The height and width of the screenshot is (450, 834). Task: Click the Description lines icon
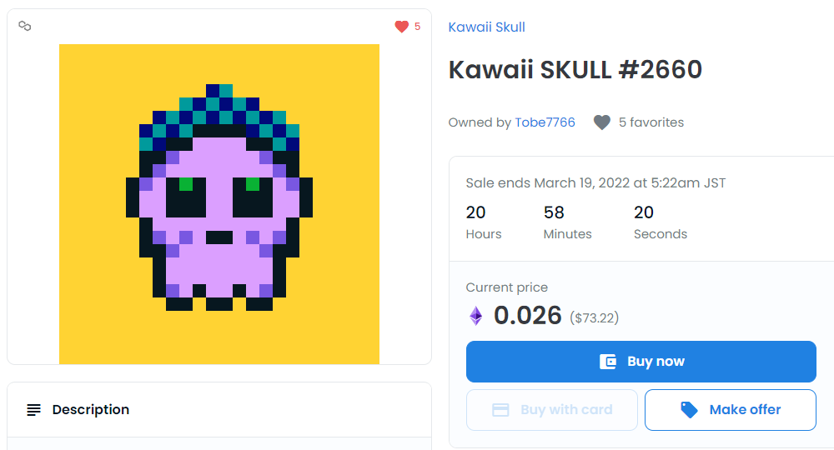[x=33, y=410]
